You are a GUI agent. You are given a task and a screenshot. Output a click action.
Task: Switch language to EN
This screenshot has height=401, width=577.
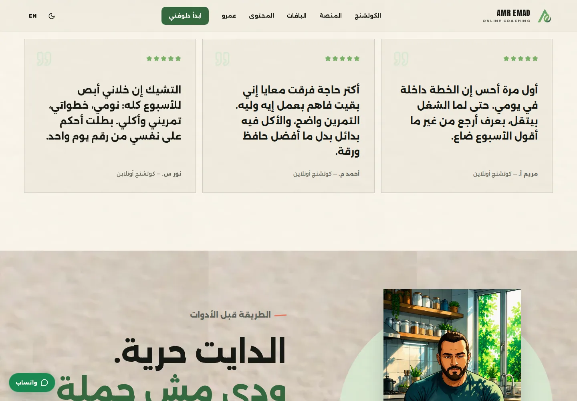coord(33,16)
